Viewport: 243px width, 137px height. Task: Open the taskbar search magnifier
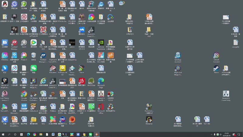(9, 134)
